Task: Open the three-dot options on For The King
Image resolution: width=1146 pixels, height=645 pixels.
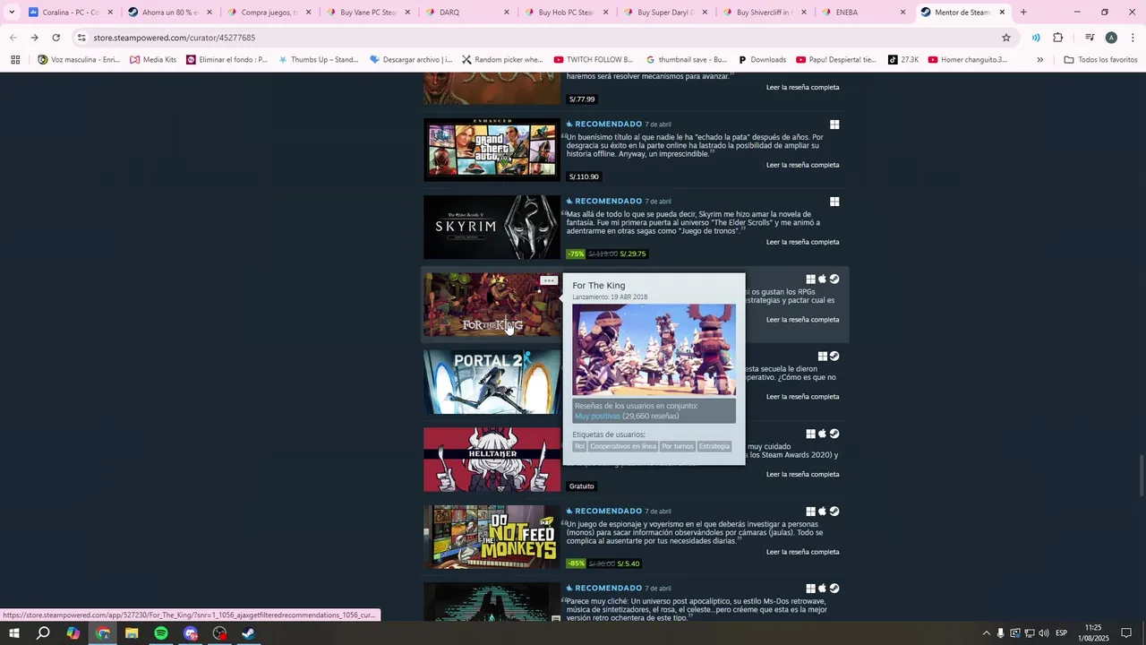Action: point(549,280)
